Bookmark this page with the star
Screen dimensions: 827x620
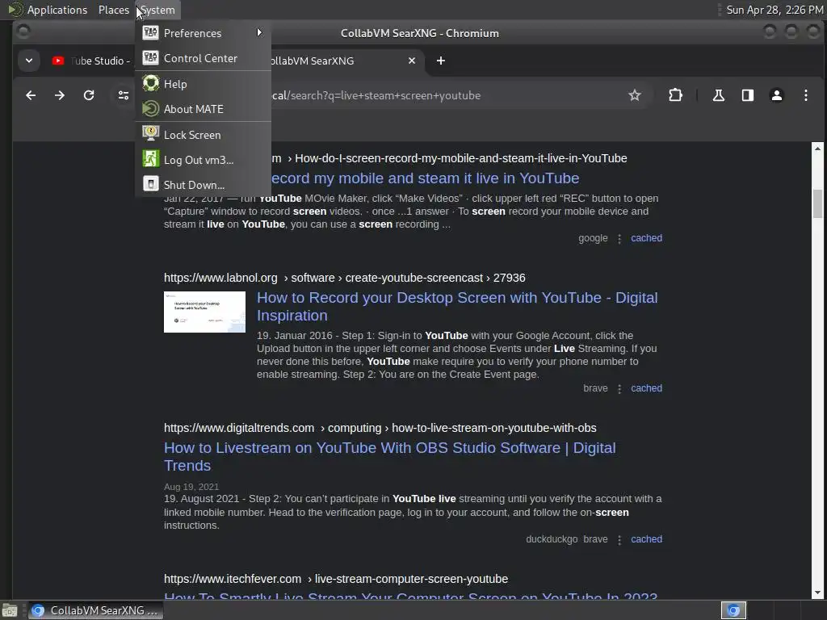click(x=635, y=95)
